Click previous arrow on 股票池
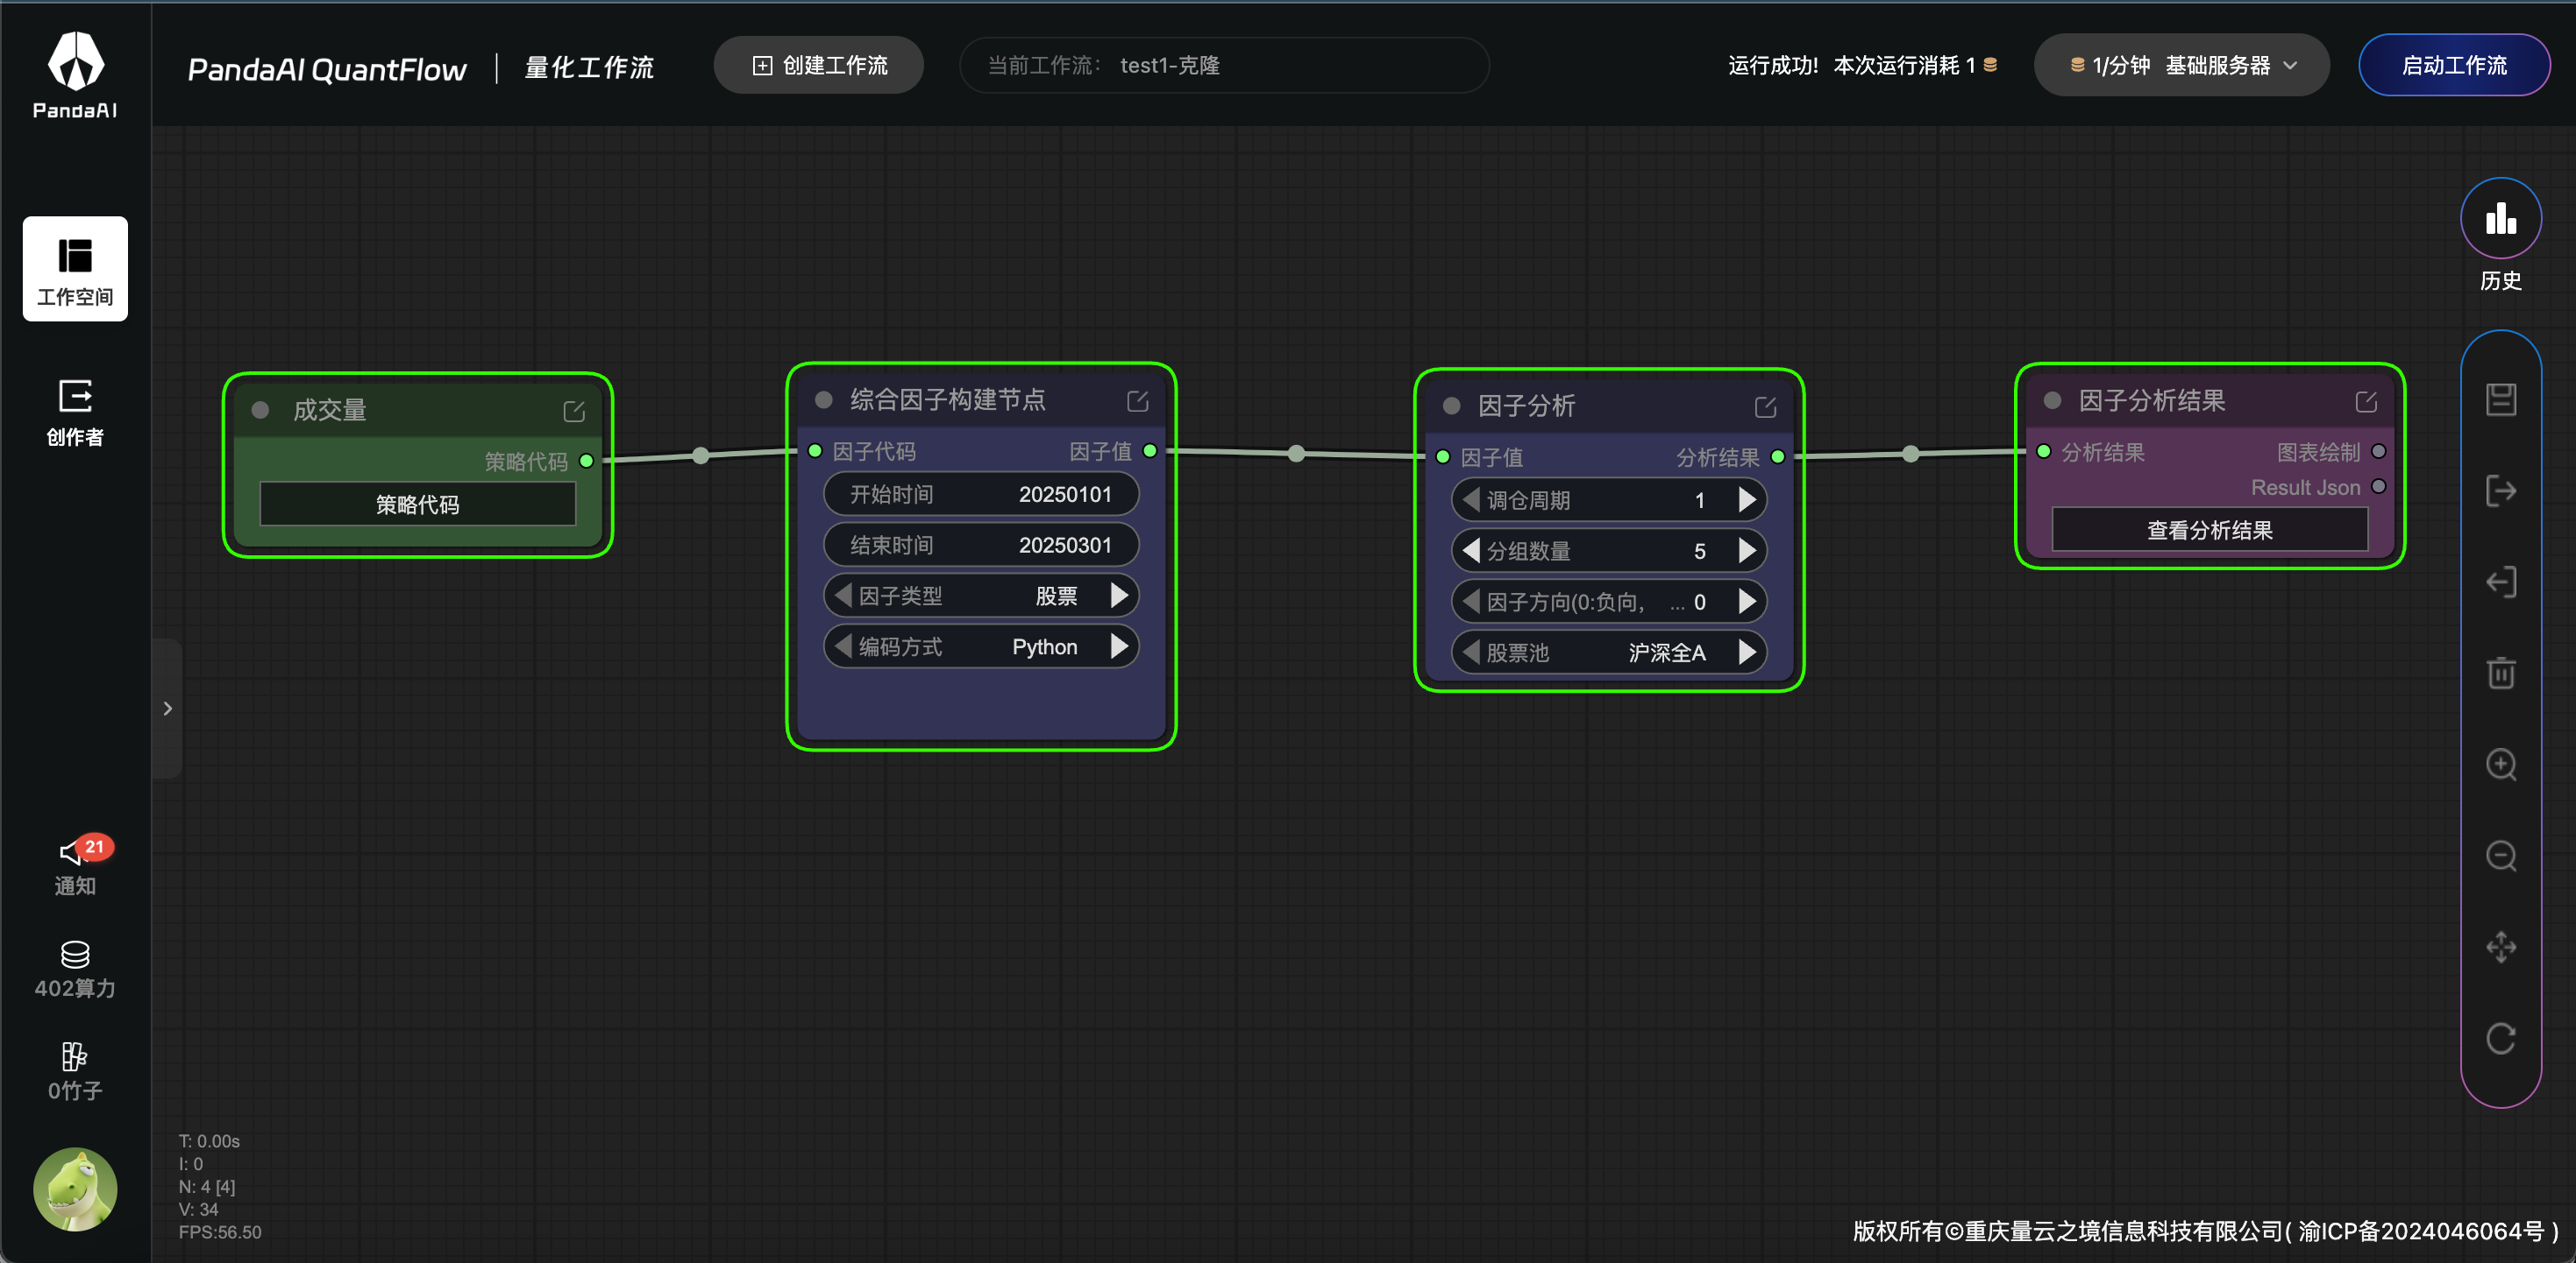This screenshot has width=2576, height=1263. coord(1471,653)
